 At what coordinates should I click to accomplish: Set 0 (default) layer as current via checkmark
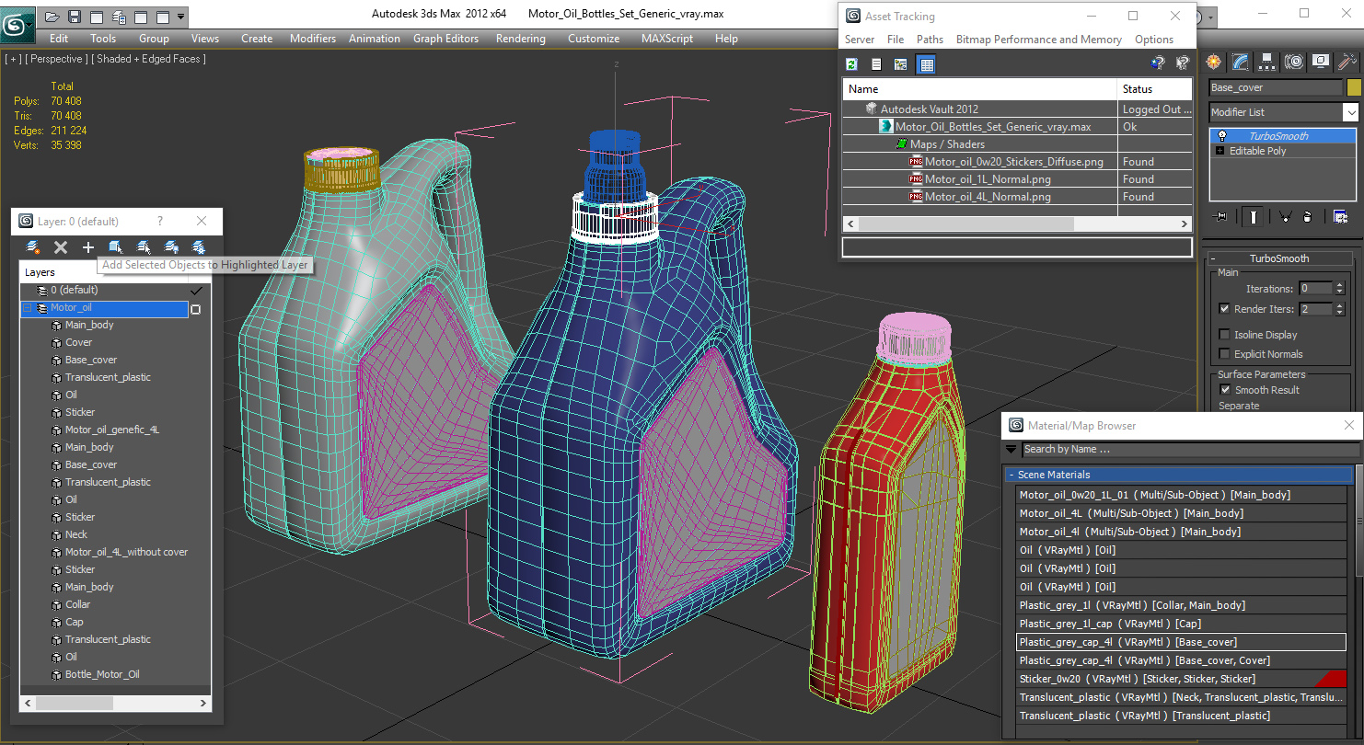pos(195,290)
